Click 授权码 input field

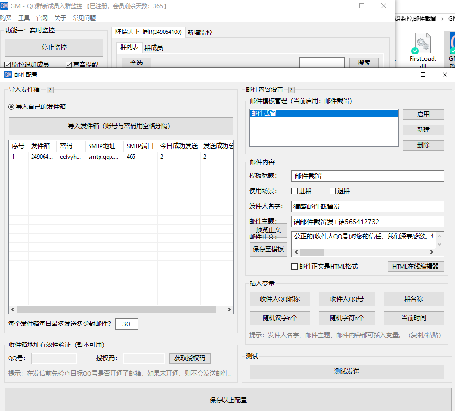tap(144, 358)
